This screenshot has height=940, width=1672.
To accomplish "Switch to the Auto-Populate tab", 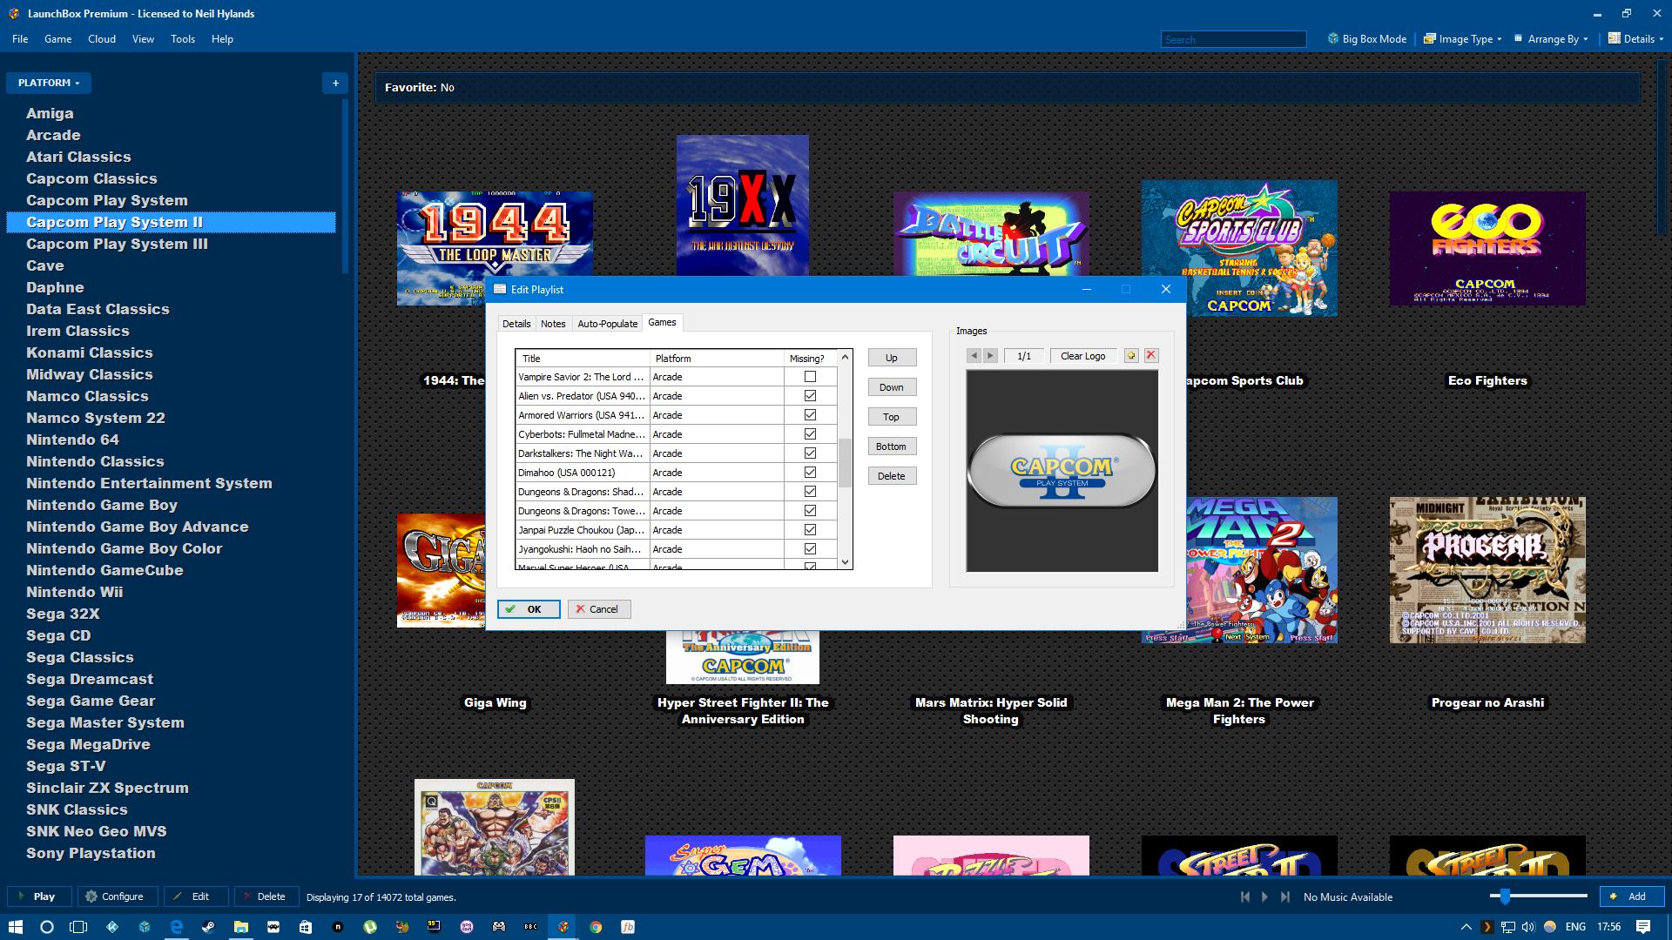I will [x=607, y=324].
